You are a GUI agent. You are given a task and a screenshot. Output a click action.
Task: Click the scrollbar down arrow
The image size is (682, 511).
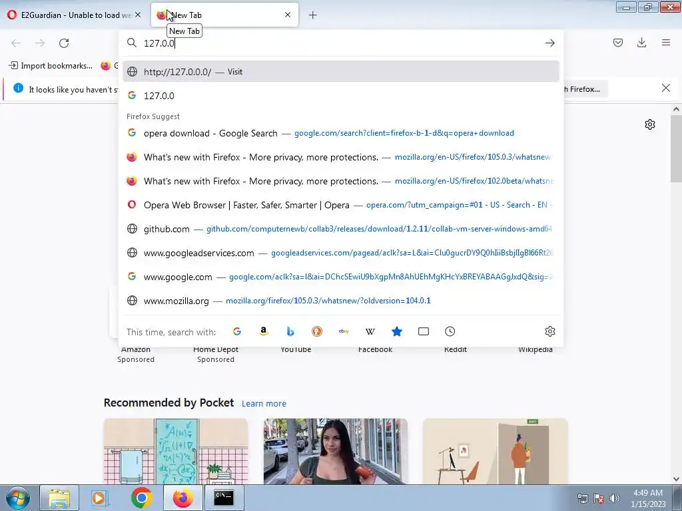[x=676, y=479]
